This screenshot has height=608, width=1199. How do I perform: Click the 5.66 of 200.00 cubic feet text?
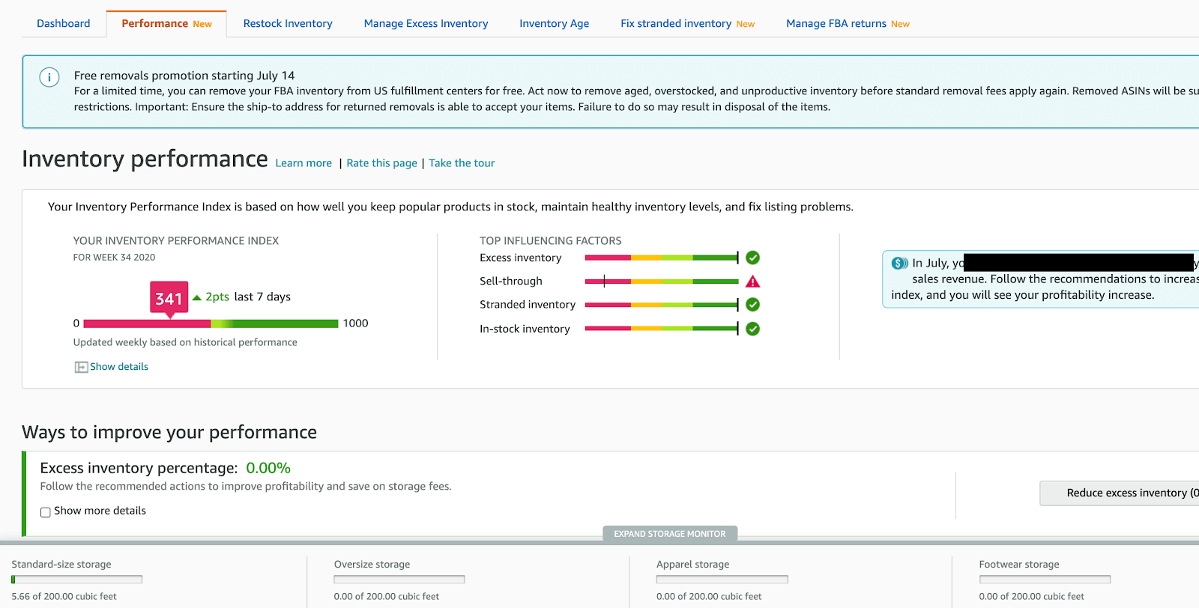(x=64, y=597)
